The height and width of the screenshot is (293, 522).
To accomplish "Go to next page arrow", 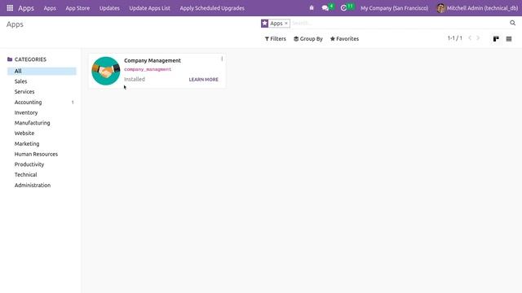I will pos(478,38).
